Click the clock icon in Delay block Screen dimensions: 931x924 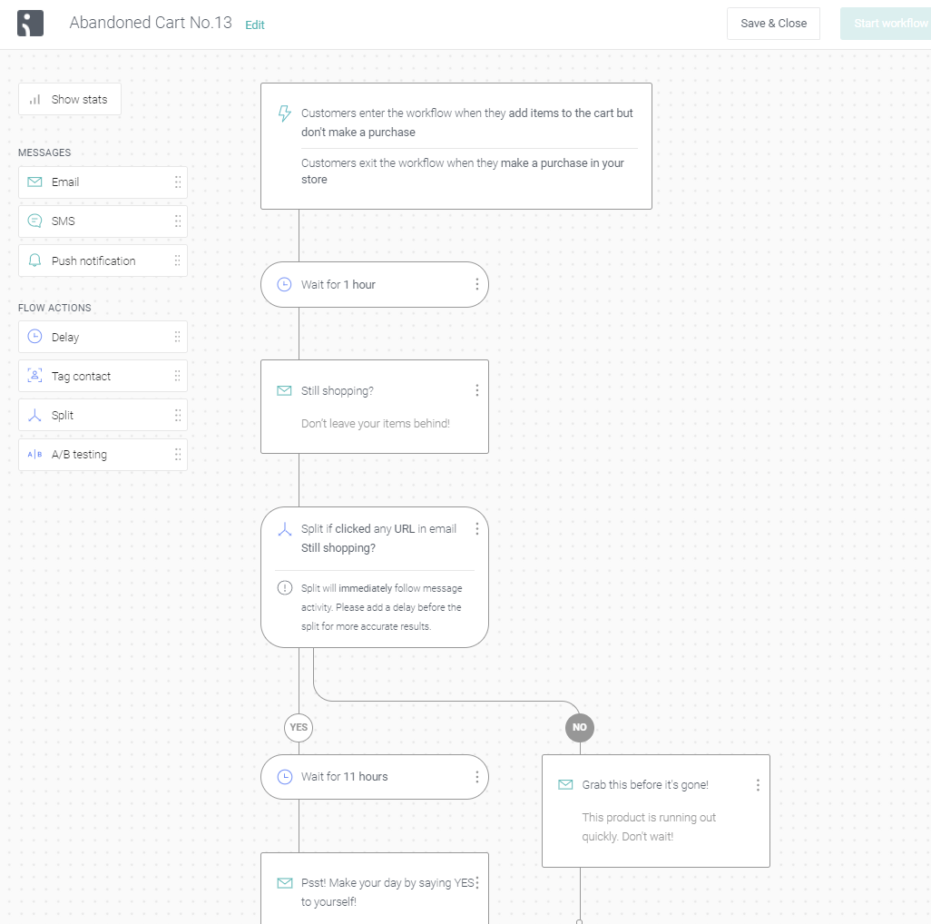click(x=35, y=336)
